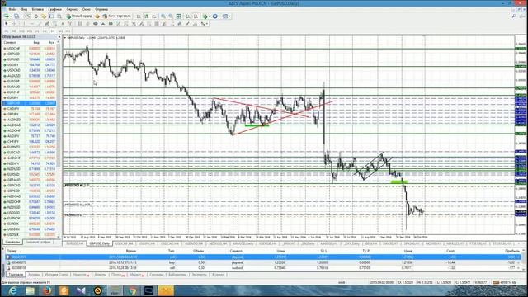The height and width of the screenshot is (297, 528).
Task: Select USDJPY in Market Watch
Action: click(29, 64)
